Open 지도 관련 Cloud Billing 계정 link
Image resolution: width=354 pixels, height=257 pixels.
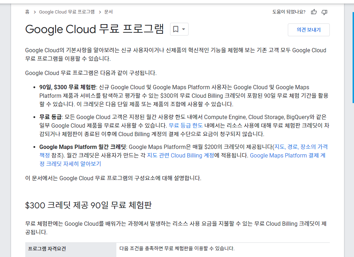tap(180, 155)
